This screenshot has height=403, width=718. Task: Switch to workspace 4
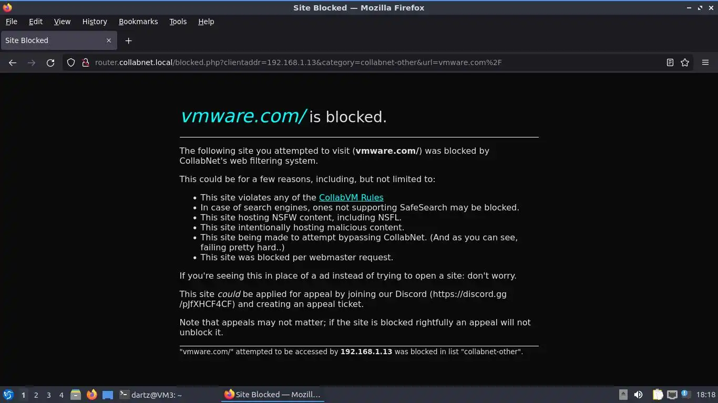tap(61, 395)
